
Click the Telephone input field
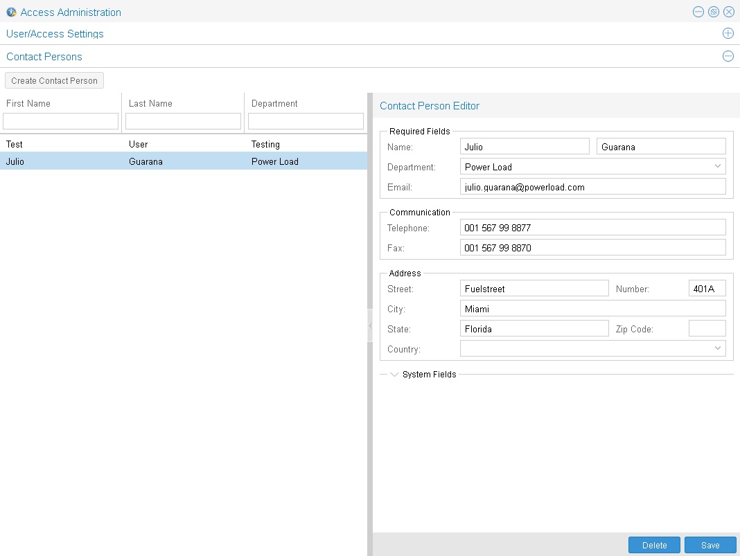(592, 227)
